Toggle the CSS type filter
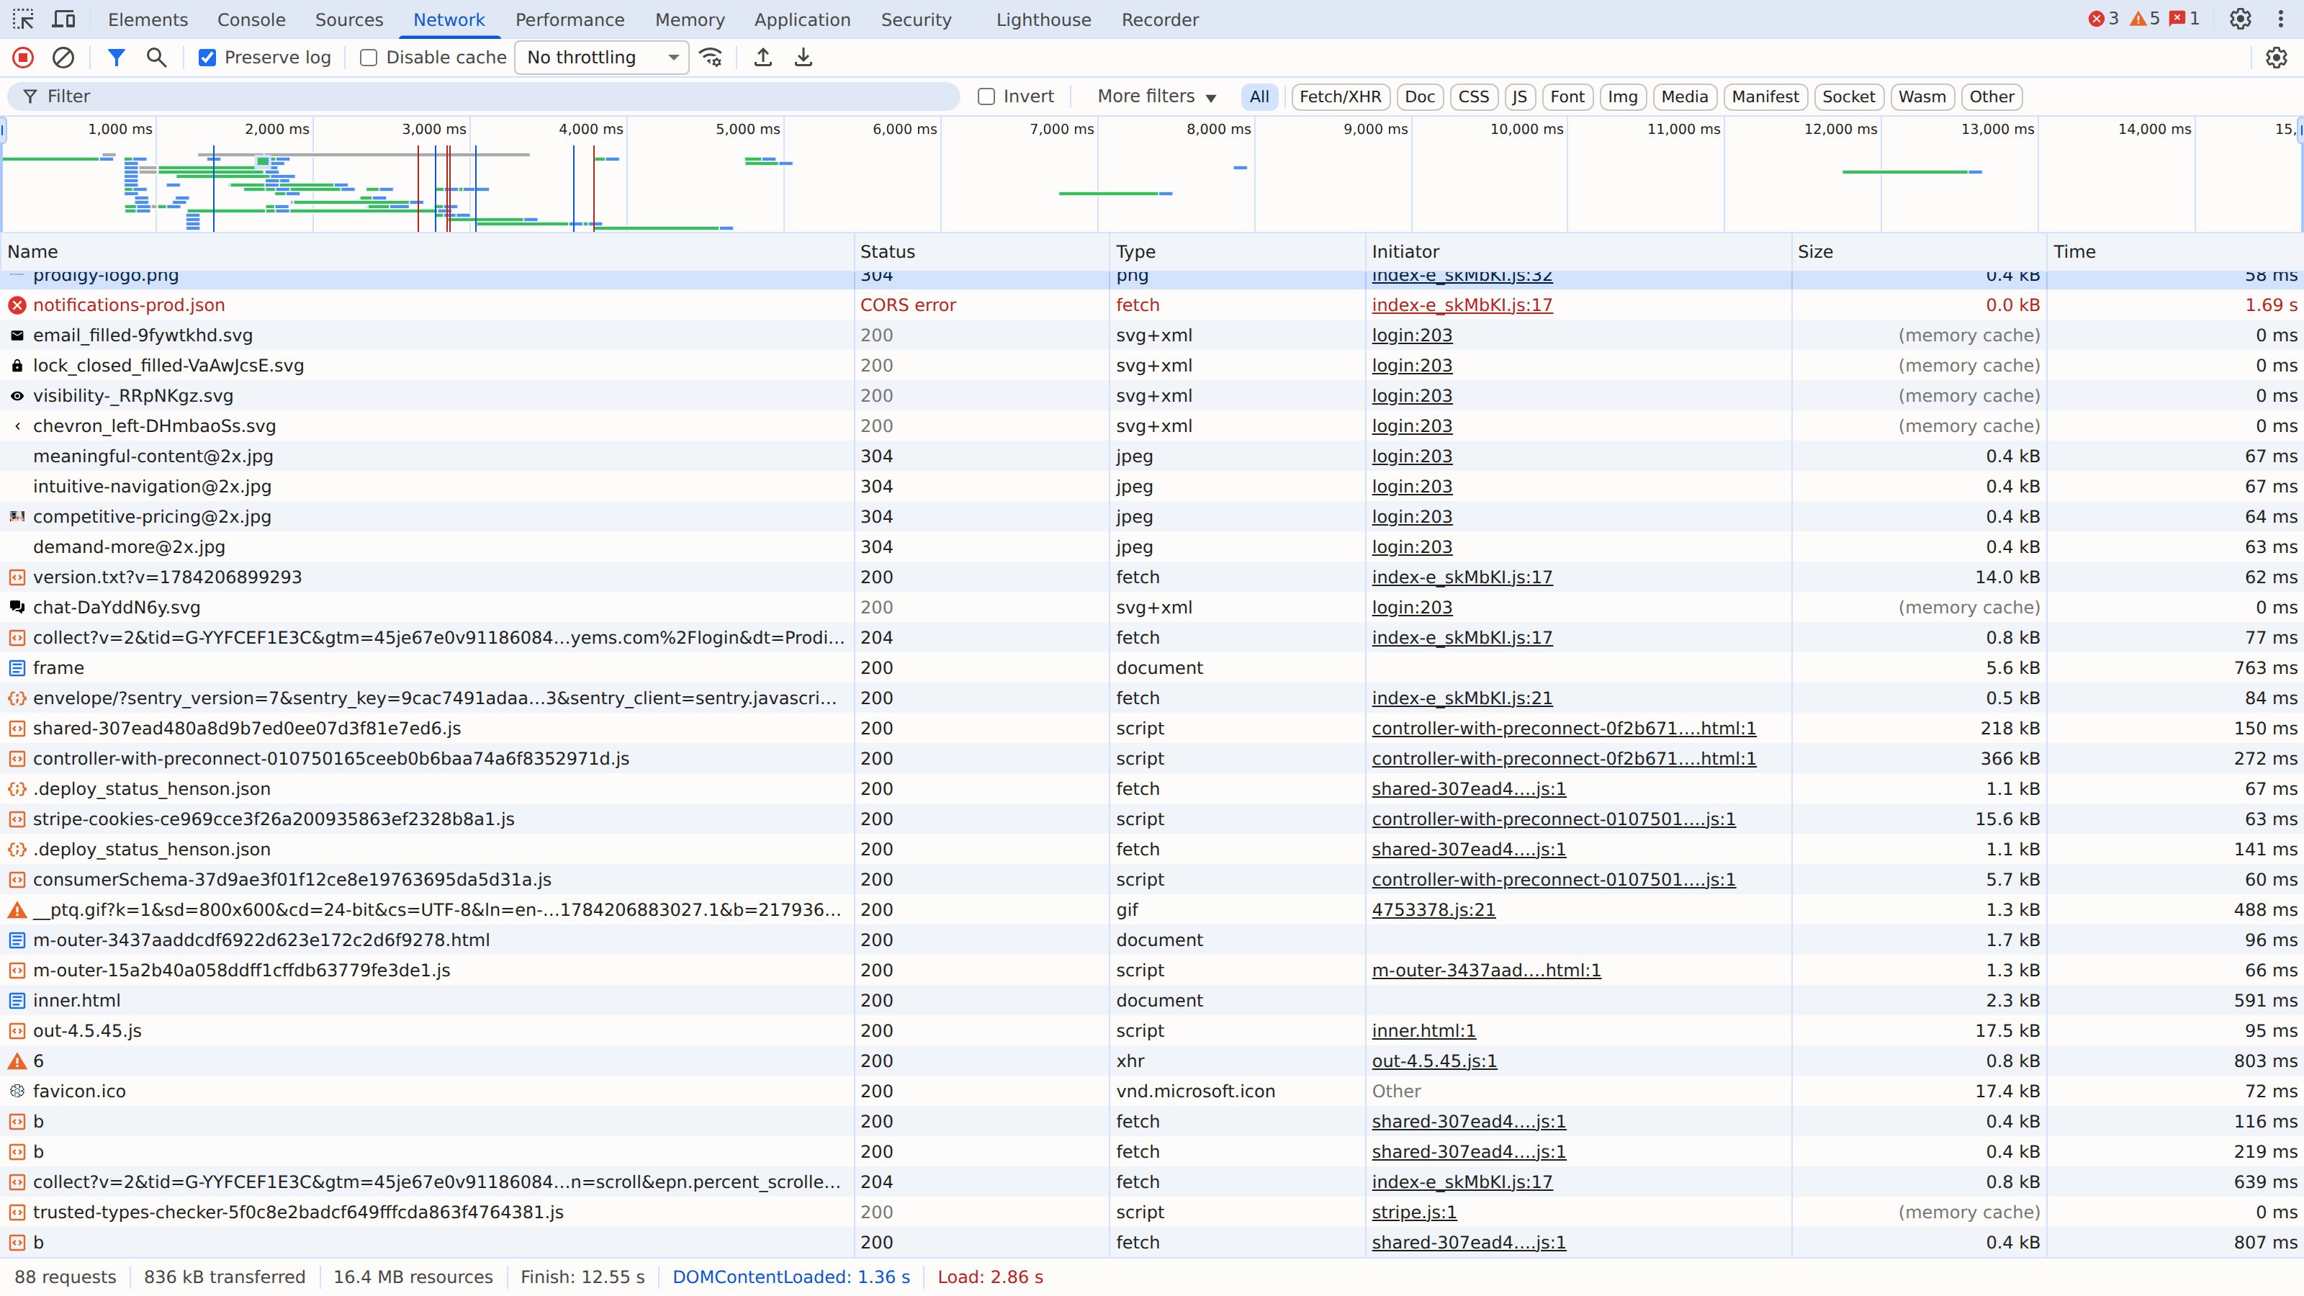 [x=1473, y=96]
